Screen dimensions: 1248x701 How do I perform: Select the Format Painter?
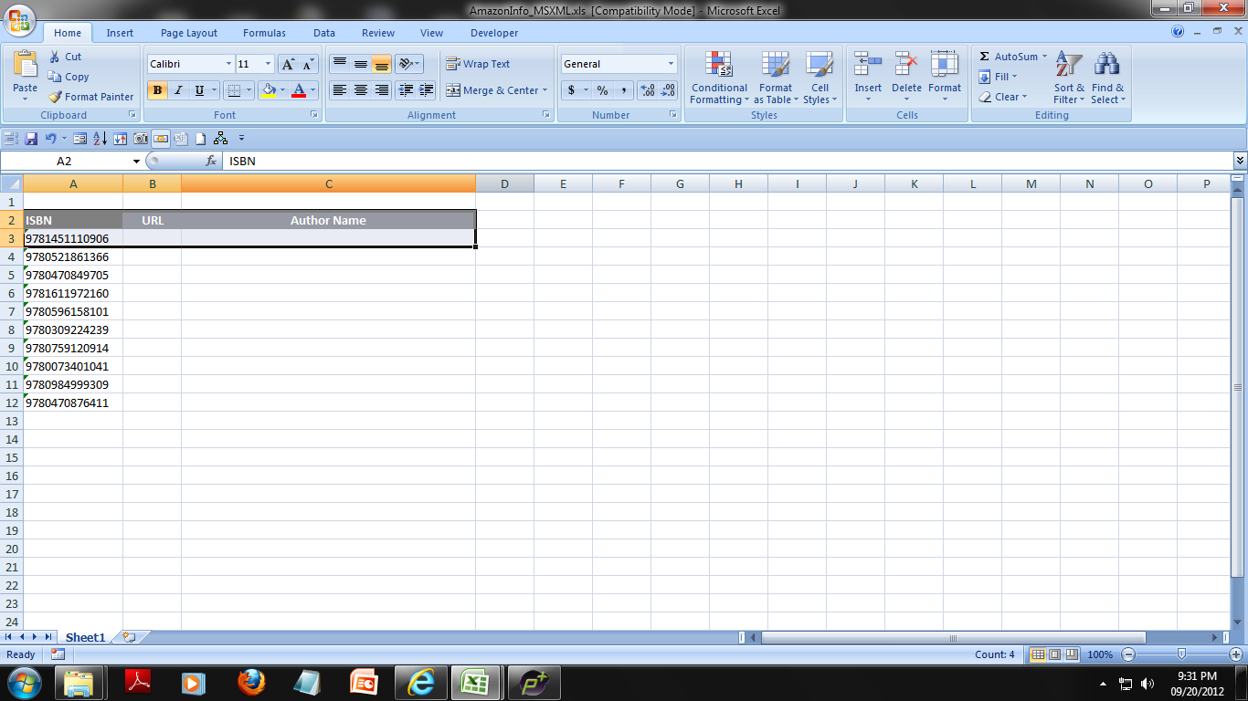[x=90, y=96]
